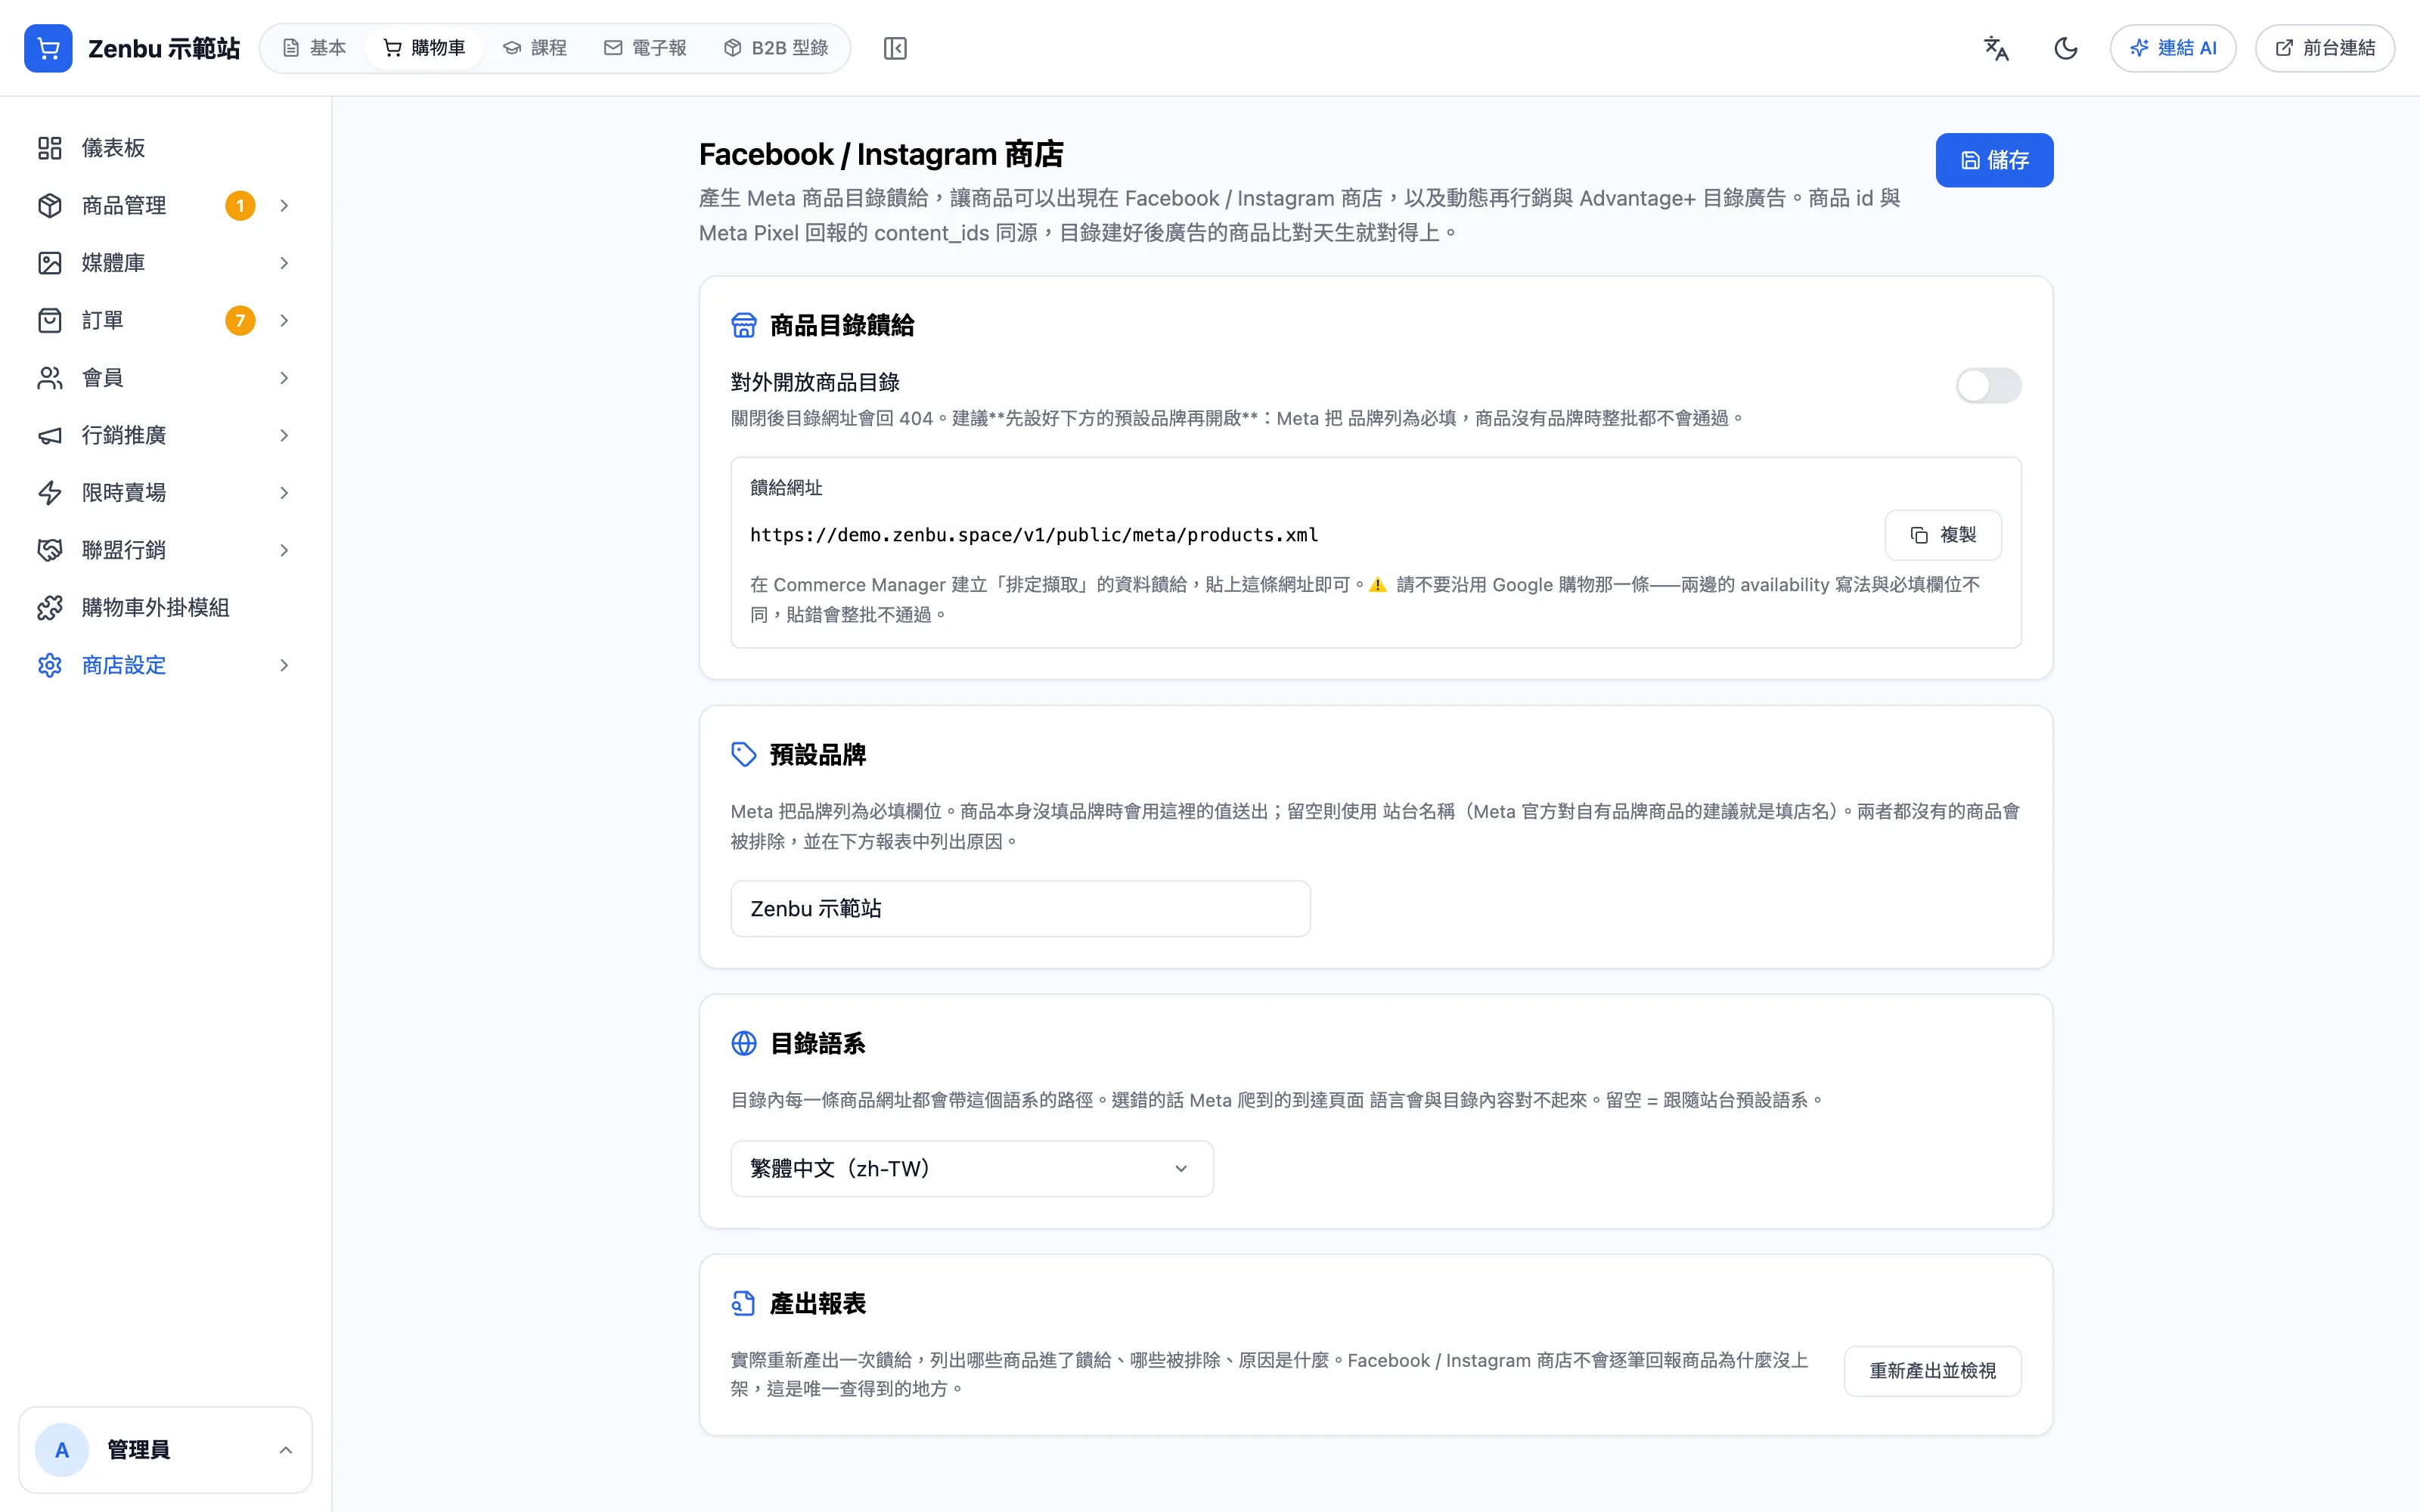The width and height of the screenshot is (2420, 1512).
Task: Click the 商品管理 box icon
Action: [x=50, y=205]
